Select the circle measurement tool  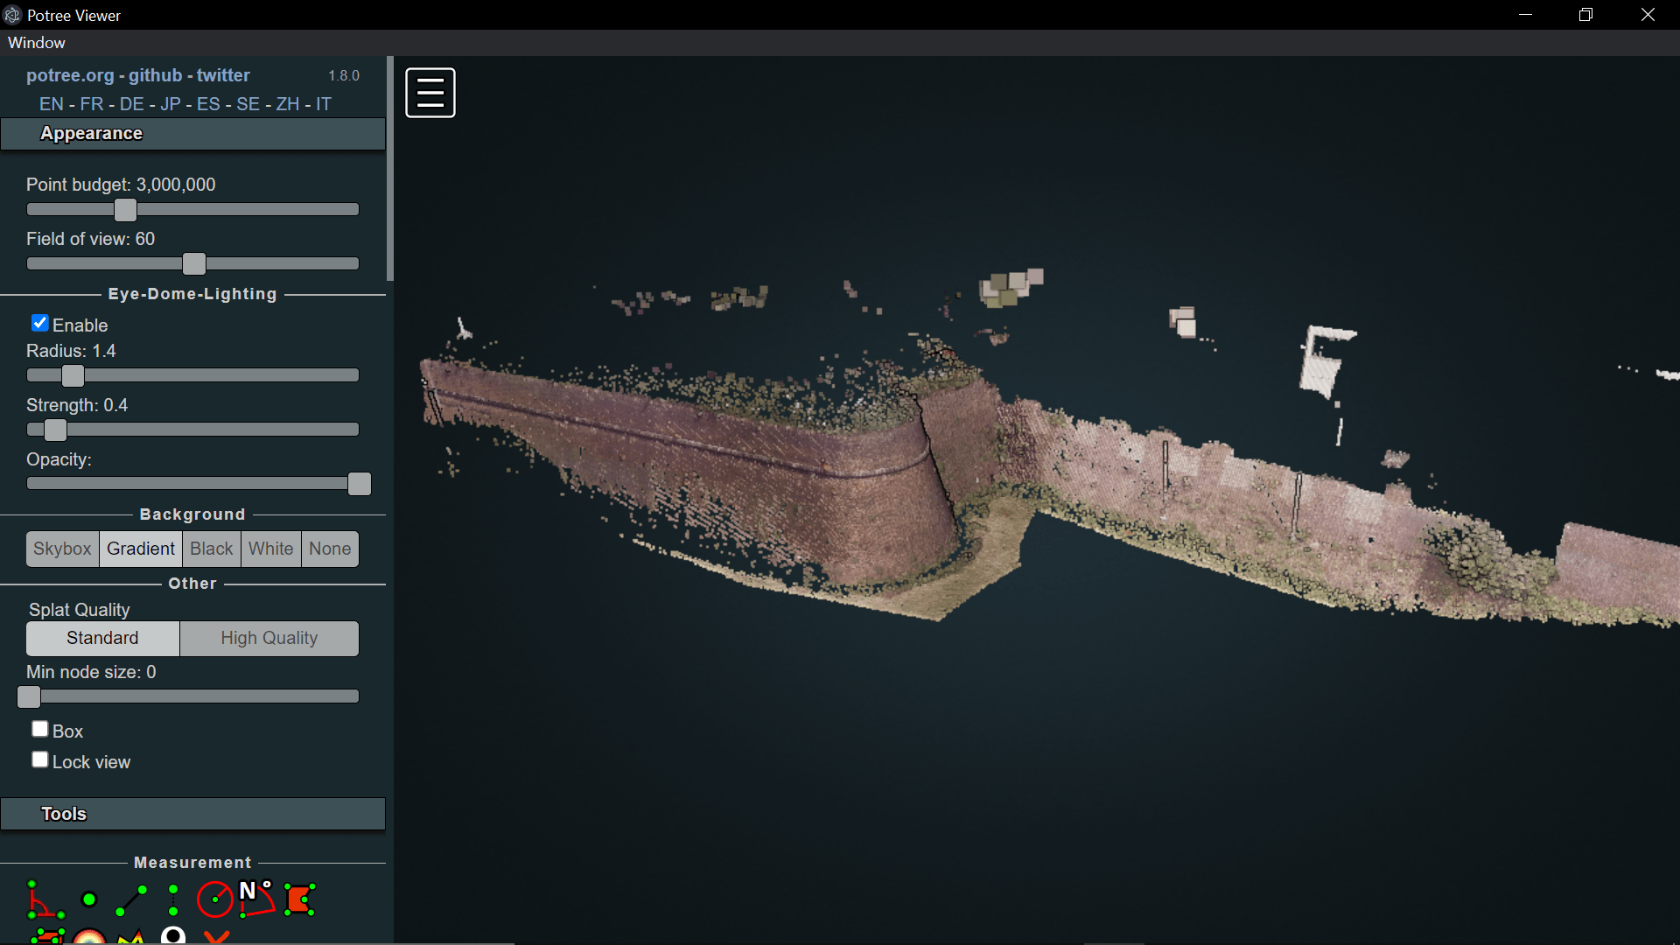[x=214, y=899]
